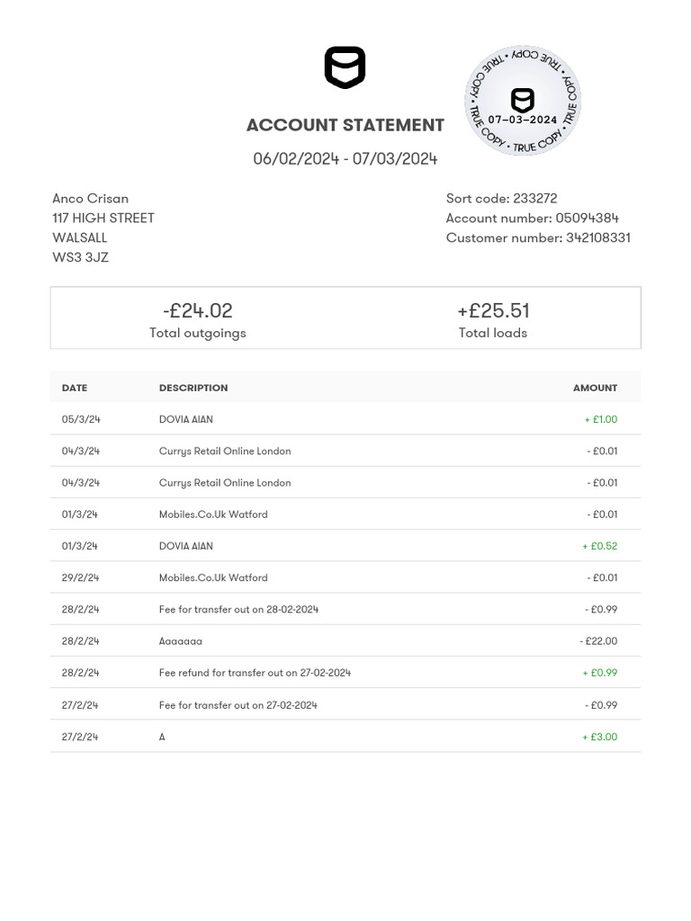Click the total loads amount
The image size is (691, 921).
[x=493, y=310]
